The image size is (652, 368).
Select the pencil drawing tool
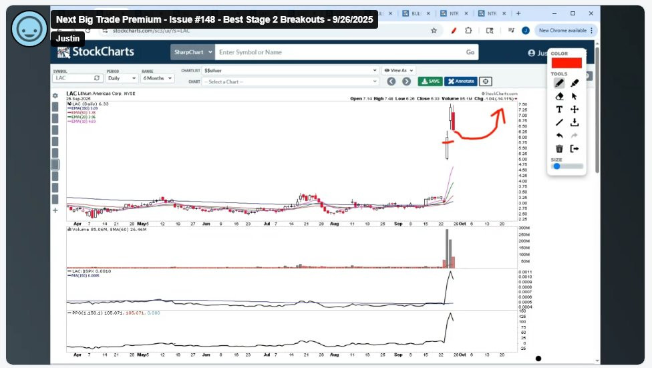click(559, 83)
